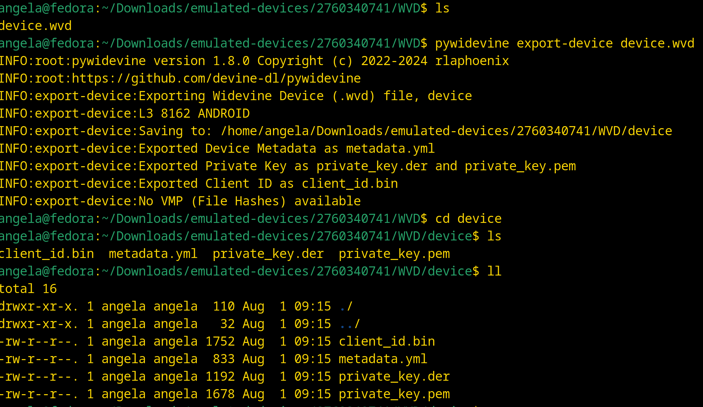Click the 'Saving to' /home/angela path
Screen dimensions: 703x407
click(446, 131)
